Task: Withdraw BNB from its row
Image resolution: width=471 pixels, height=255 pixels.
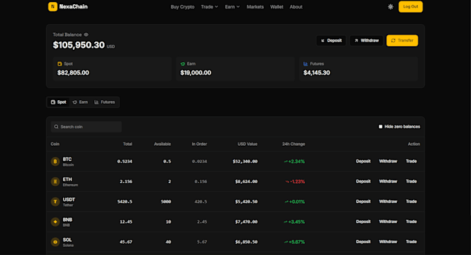Action: 388,221
